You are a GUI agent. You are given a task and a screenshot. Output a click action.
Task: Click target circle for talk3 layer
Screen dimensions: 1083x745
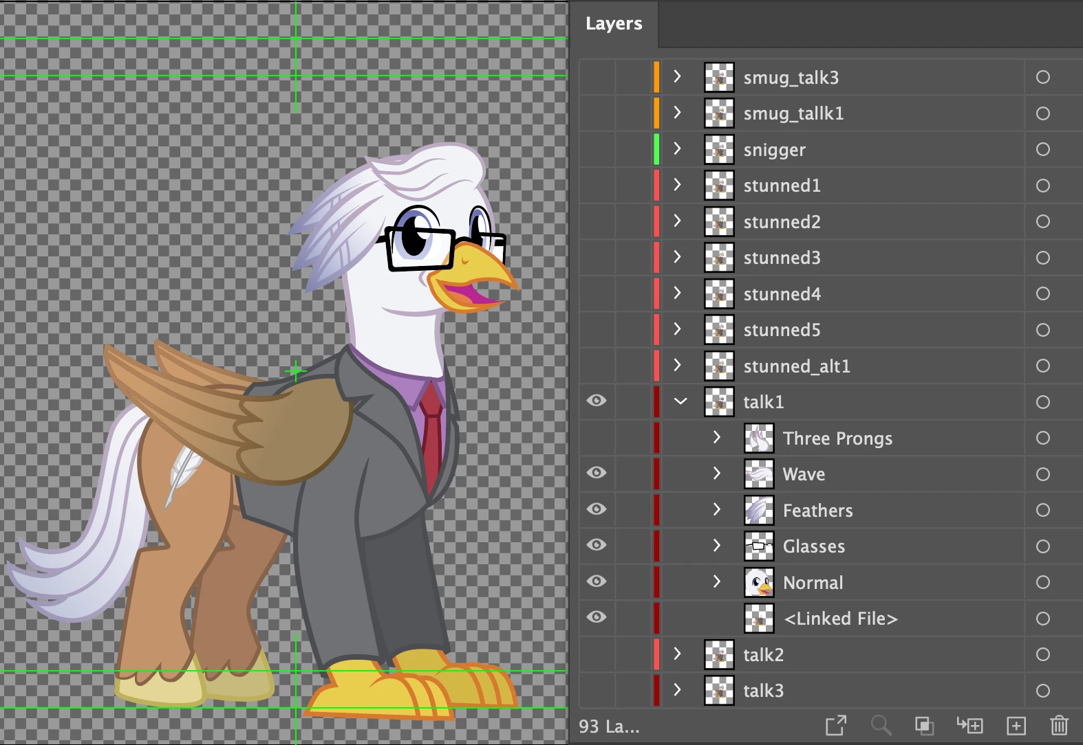(x=1043, y=691)
